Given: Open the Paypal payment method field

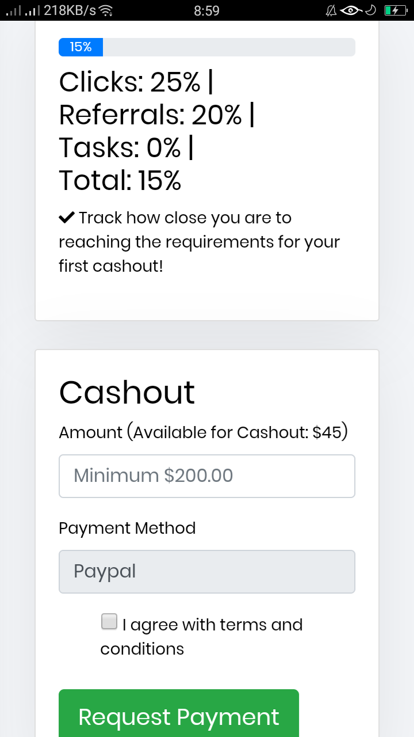Looking at the screenshot, I should (x=207, y=571).
